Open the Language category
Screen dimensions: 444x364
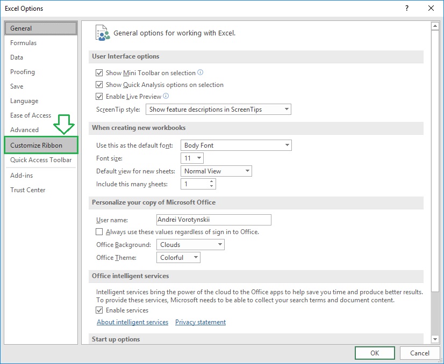coord(41,101)
